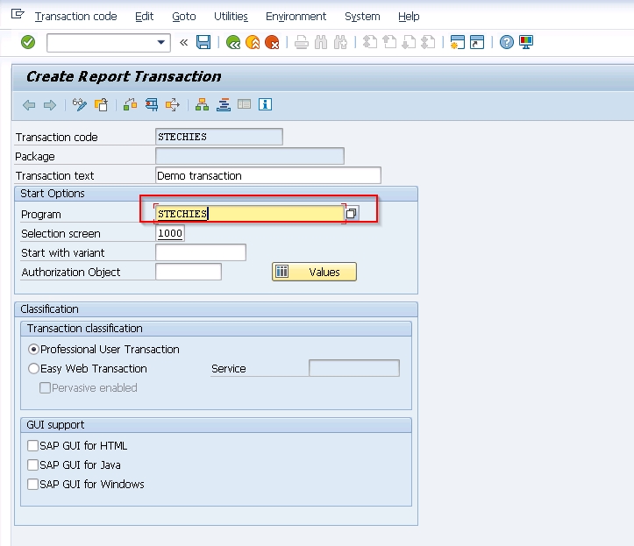This screenshot has height=546, width=634.
Task: Select Easy Web Transaction radio button
Action: (34, 369)
